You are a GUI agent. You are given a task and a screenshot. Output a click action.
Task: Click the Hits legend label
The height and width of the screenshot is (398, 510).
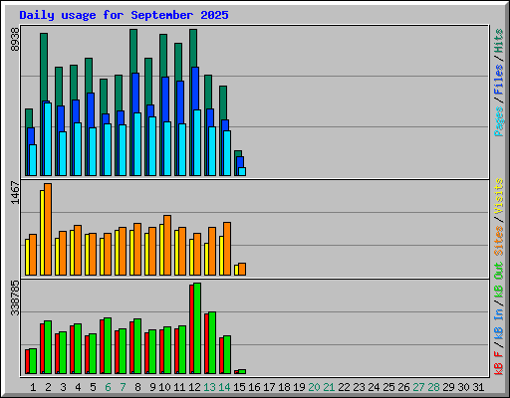pos(499,41)
